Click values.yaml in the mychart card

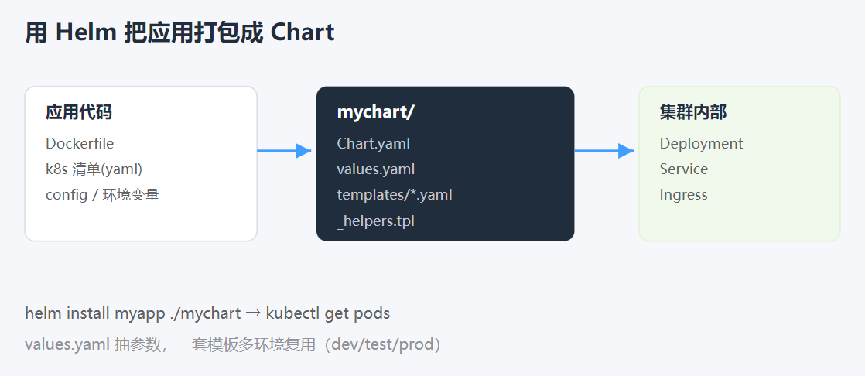click(x=376, y=169)
